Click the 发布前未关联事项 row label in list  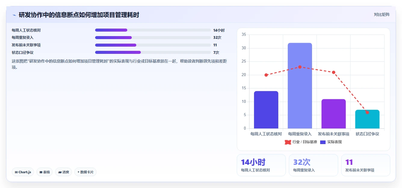(26, 45)
